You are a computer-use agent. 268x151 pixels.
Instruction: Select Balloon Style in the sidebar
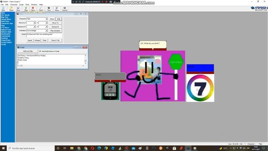coord(6,32)
